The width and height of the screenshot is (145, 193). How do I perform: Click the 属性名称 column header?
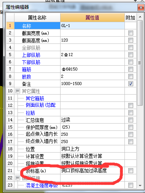[x=37, y=18]
